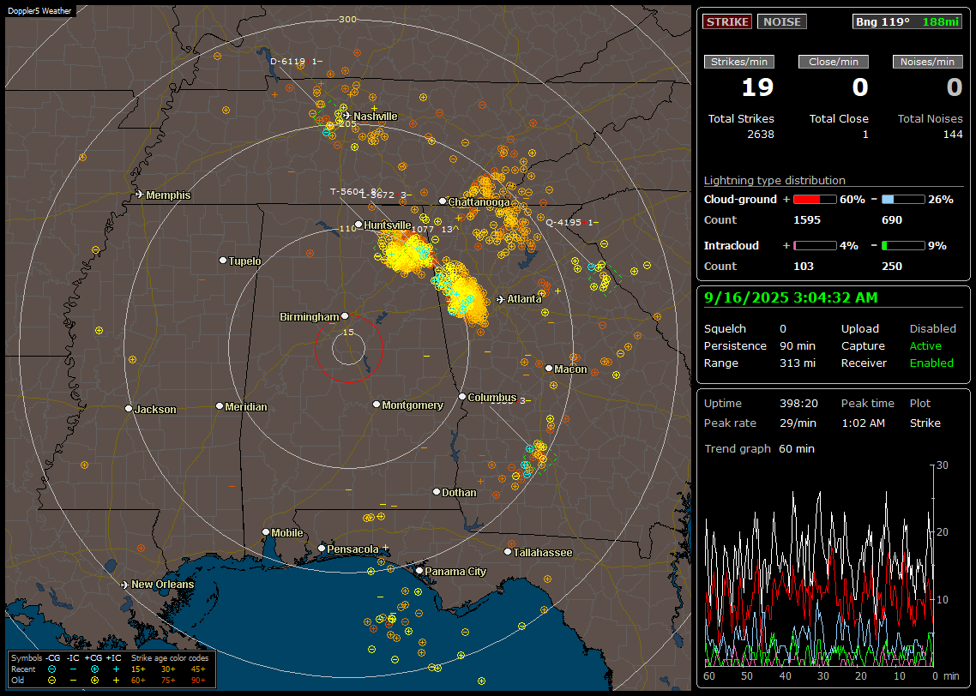Click the negative cloud-ground Count 690
This screenshot has width=976, height=696.
(891, 220)
